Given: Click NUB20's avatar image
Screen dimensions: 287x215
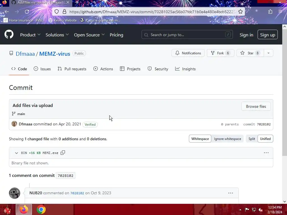Looking at the screenshot, I should [x=15, y=193].
